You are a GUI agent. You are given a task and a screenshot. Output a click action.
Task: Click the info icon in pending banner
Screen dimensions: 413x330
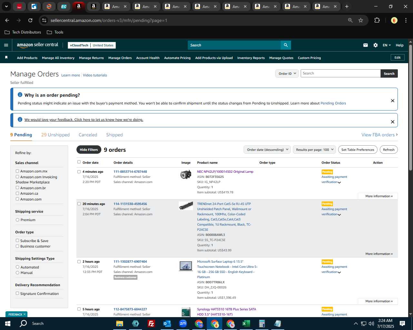pyautogui.click(x=20, y=95)
